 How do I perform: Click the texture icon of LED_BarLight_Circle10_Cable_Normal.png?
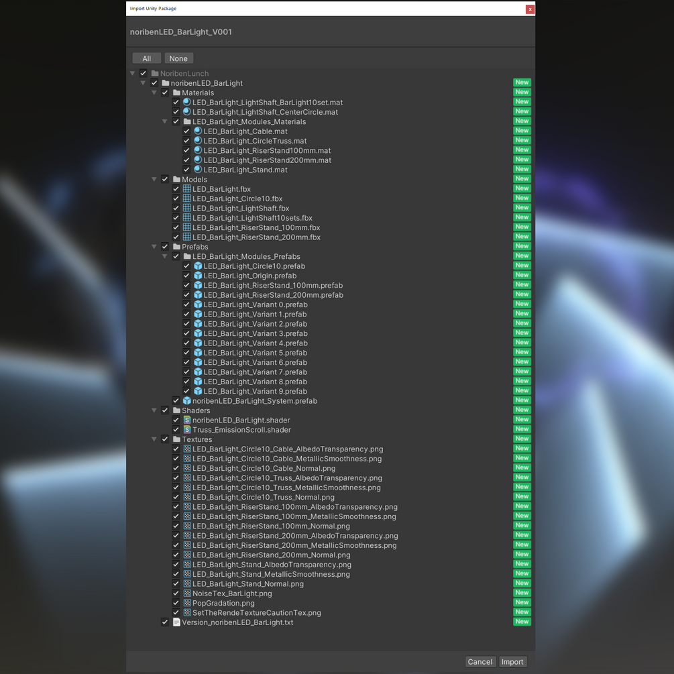coord(187,468)
